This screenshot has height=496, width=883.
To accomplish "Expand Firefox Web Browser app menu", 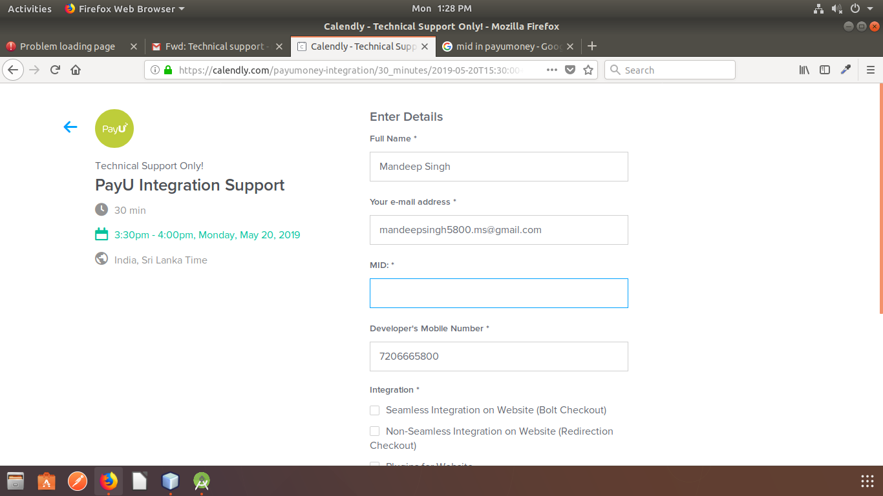I will pyautogui.click(x=125, y=8).
